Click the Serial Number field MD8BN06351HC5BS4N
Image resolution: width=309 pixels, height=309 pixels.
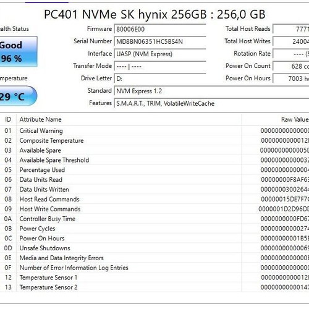(x=160, y=41)
